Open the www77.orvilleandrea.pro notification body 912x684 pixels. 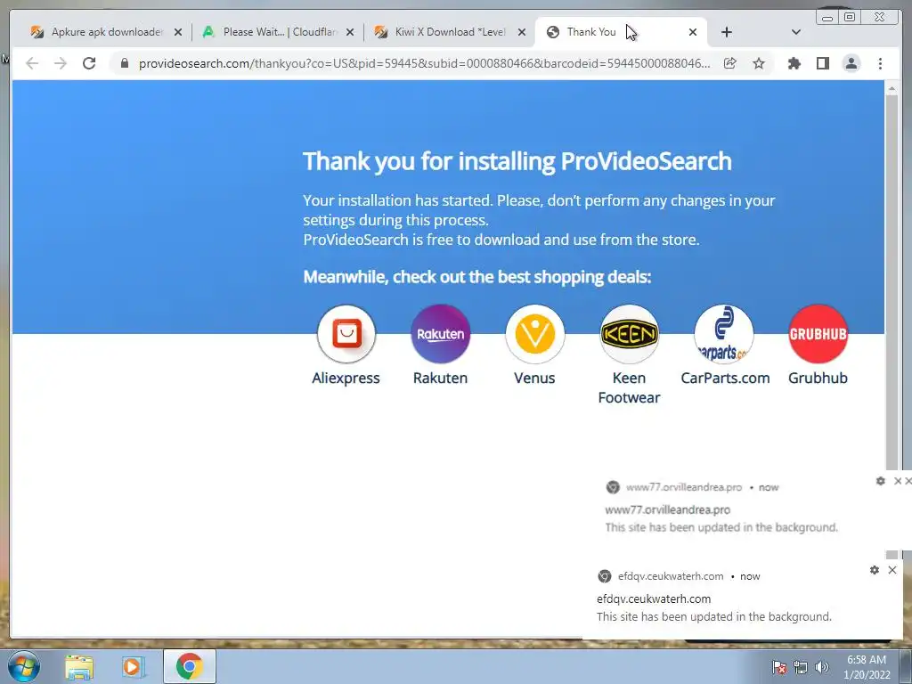click(721, 519)
